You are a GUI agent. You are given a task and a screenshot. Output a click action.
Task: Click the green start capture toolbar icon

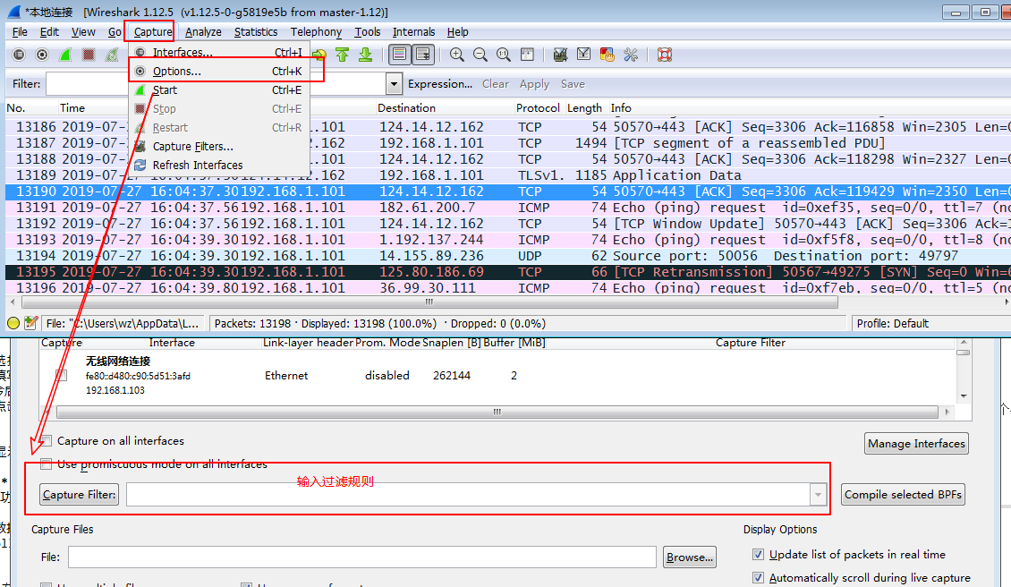pos(65,55)
